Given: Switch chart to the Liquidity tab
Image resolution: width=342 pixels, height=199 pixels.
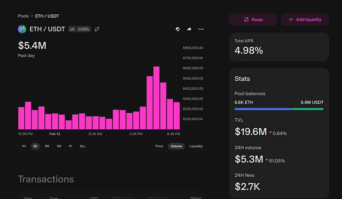Looking at the screenshot, I should click(x=196, y=146).
